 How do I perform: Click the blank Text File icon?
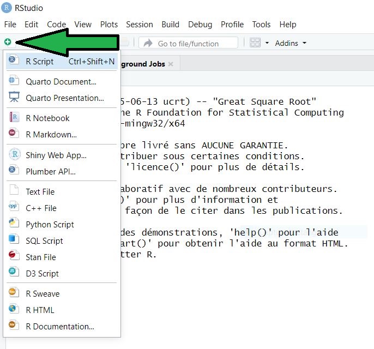(x=14, y=190)
